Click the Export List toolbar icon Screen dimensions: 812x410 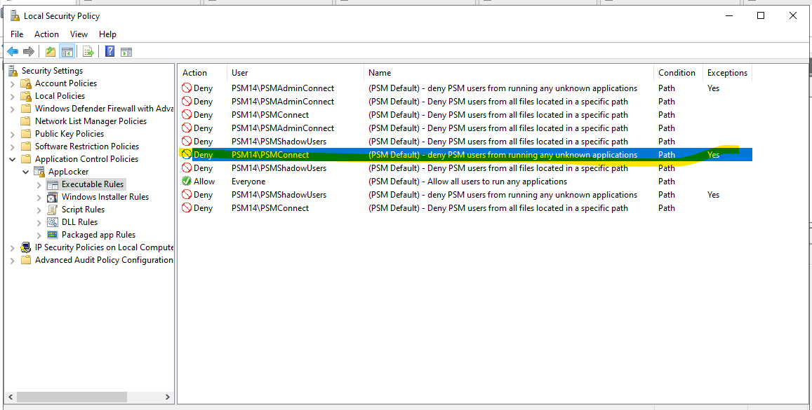(88, 50)
